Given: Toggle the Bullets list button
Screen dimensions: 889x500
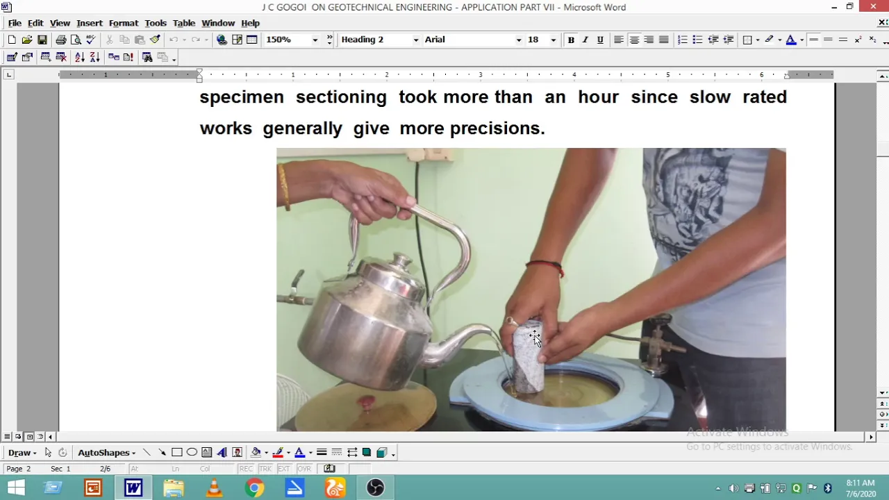Looking at the screenshot, I should click(x=698, y=40).
